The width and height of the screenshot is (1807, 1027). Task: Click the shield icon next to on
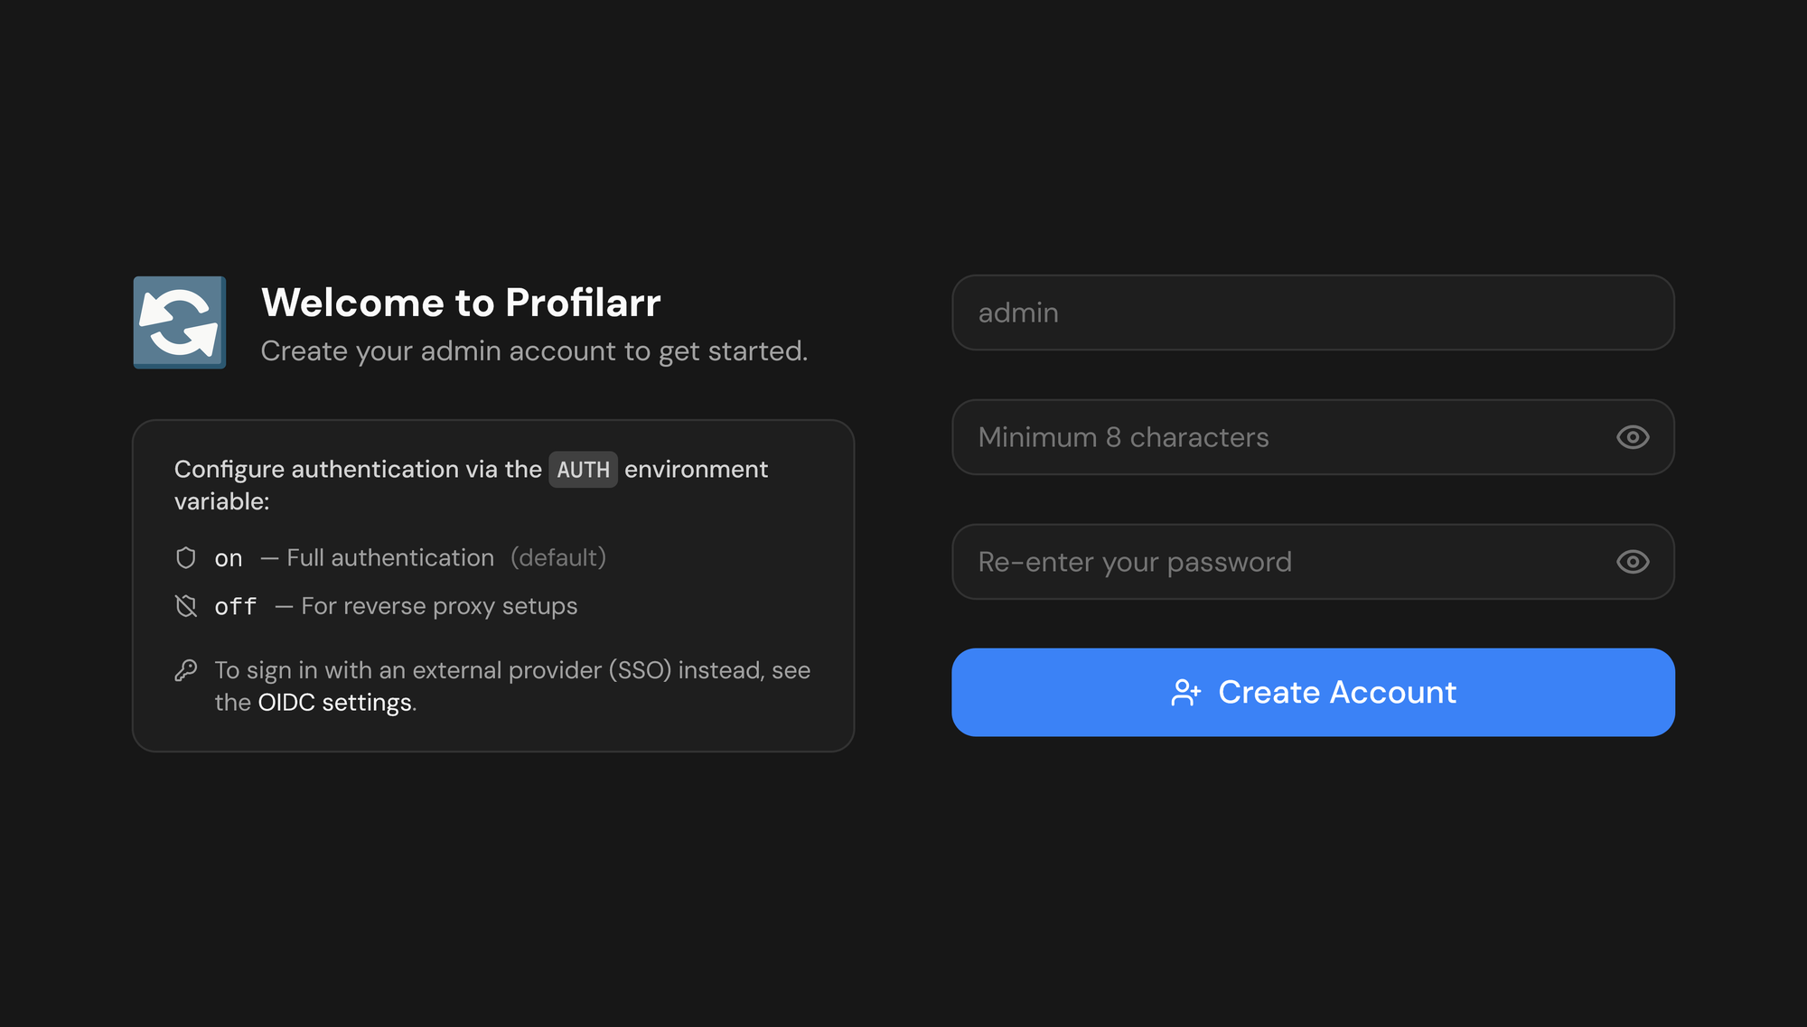coord(185,558)
